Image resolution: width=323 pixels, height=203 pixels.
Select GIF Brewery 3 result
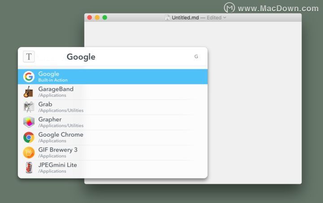[x=113, y=153]
